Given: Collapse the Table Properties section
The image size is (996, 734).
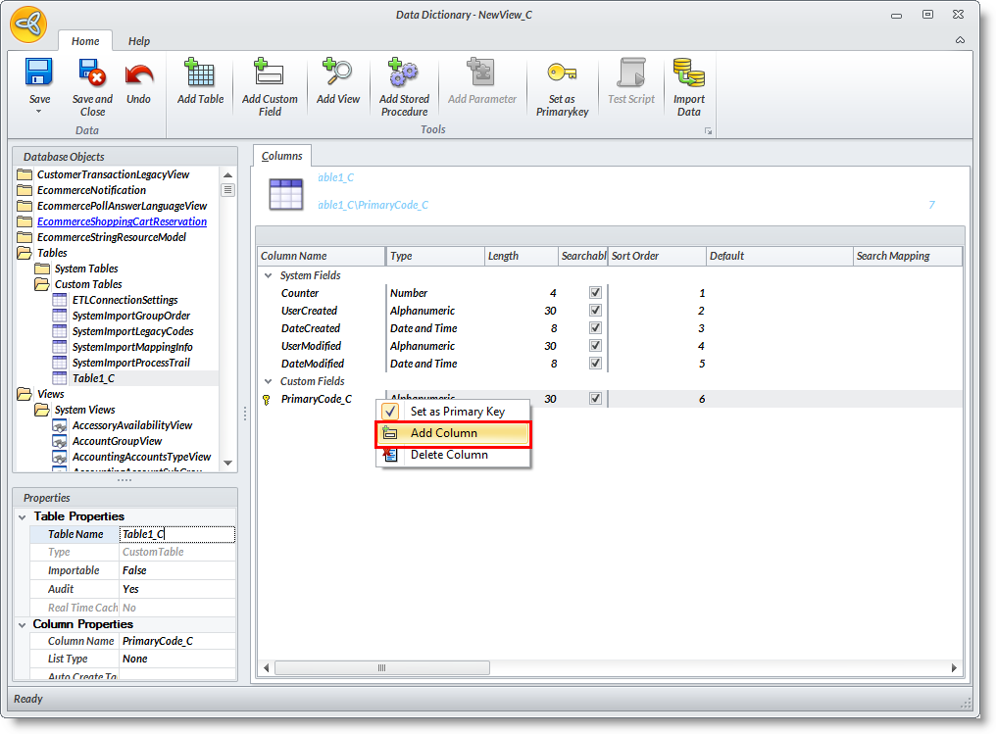Looking at the screenshot, I should click(x=22, y=516).
